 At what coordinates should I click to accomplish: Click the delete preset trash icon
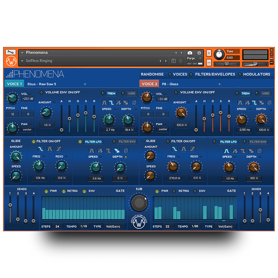coord(180,61)
